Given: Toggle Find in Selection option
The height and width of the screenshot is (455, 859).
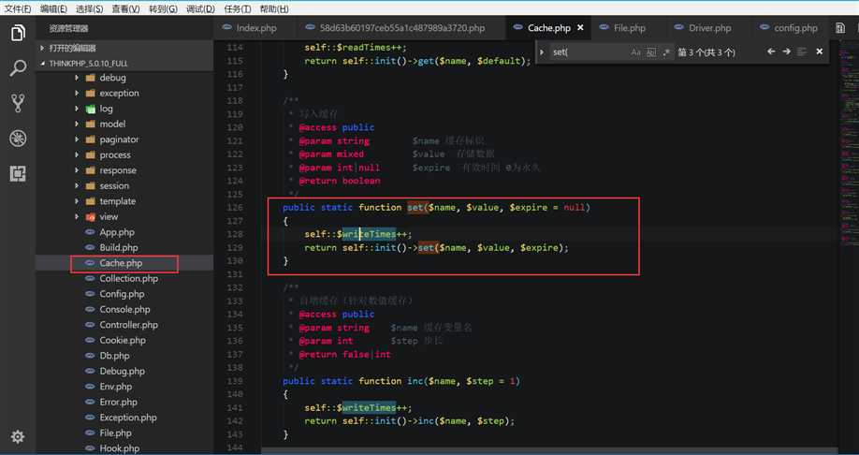Looking at the screenshot, I should point(802,51).
